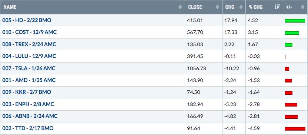
Task: Open the 002 - TTD - 2/17 BMO link
Action: 28,128
